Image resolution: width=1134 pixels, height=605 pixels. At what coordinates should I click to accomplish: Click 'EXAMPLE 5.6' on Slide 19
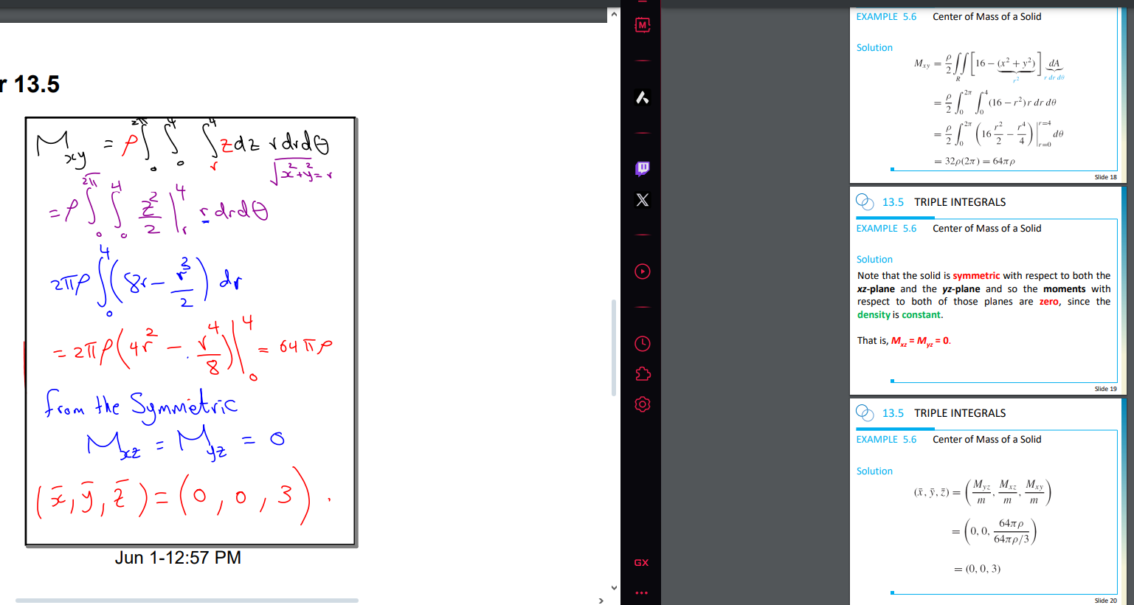tap(886, 228)
